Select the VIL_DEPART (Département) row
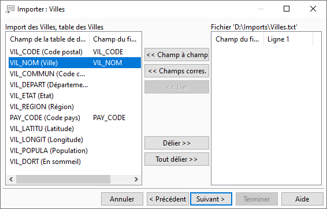Screen dimensions: 327x209 point(75,85)
